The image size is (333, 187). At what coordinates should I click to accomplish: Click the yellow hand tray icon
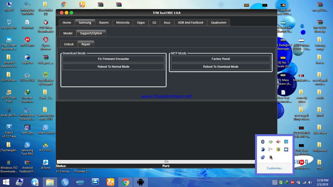pos(278,150)
